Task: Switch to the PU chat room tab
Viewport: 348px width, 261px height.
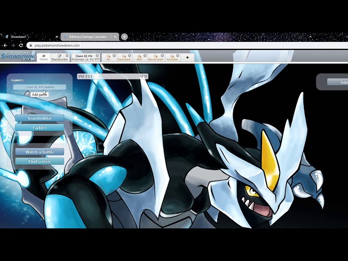Action: (x=109, y=58)
